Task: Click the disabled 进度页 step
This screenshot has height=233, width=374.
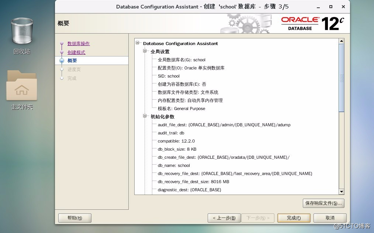Action: (x=74, y=69)
